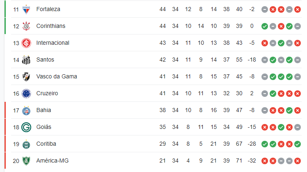The image size is (307, 172).
Task: Select the Cruzeiro row position number 16
Action: tap(16, 94)
